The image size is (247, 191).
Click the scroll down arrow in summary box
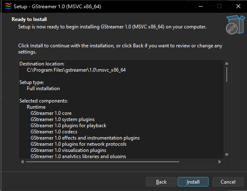coord(227,155)
